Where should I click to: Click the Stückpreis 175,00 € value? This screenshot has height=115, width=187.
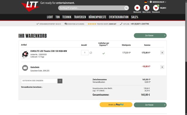point(126,53)
